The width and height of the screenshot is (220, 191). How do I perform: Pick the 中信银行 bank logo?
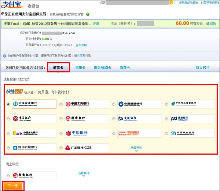pyautogui.click(x=87, y=133)
